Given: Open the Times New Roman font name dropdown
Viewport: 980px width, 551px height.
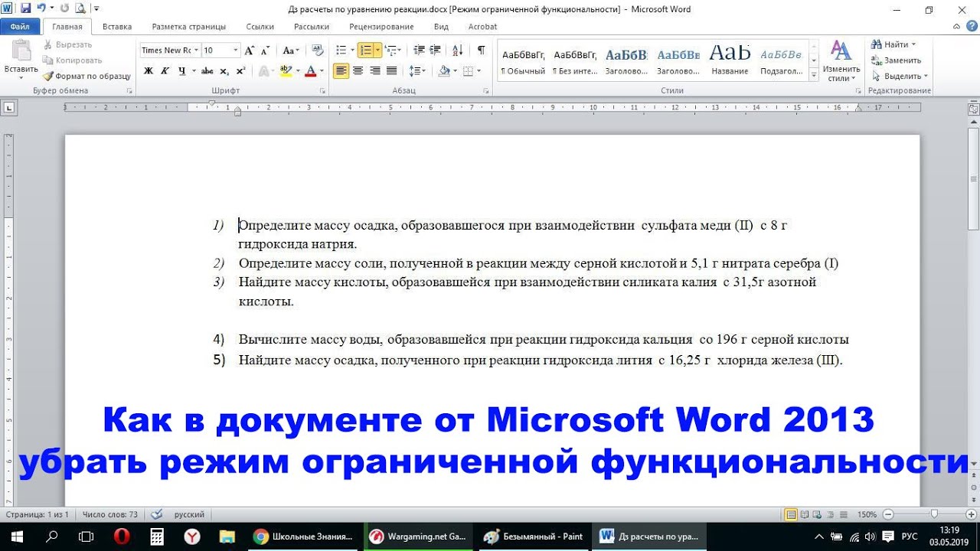Looking at the screenshot, I should pyautogui.click(x=196, y=51).
